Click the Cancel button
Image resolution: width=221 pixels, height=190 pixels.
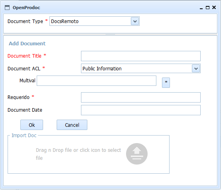tap(72, 125)
